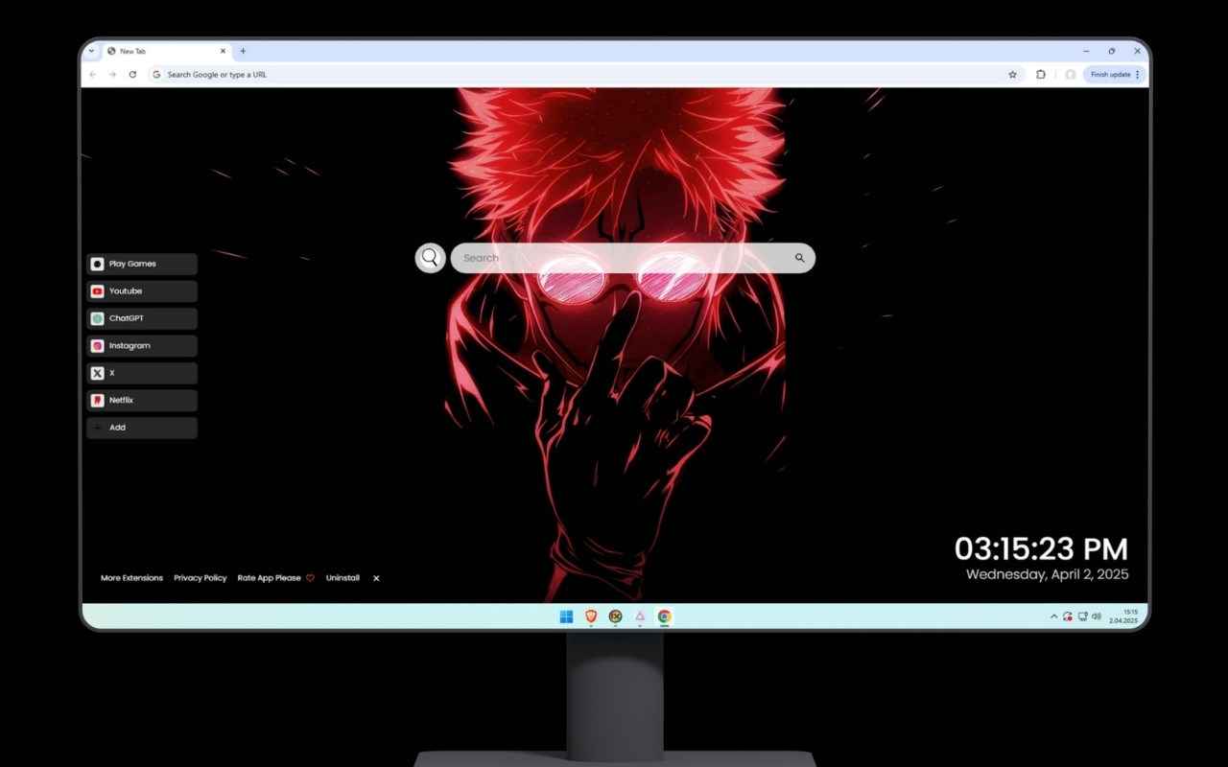Click the round magnifier icon left of search
The image size is (1228, 767).
click(430, 258)
